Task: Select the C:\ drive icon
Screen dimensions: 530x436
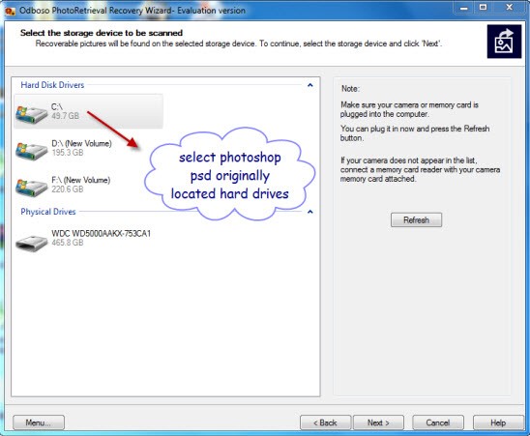Action: 32,115
